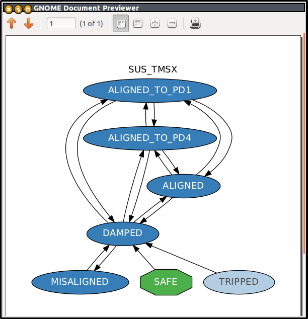
Task: Go to next page with down arrow
Action: click(29, 23)
